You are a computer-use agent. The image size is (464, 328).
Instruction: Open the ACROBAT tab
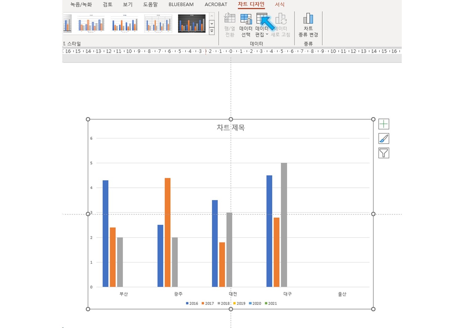[216, 5]
